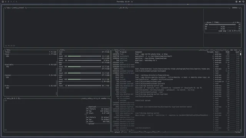Toggle net zero option
246x138 pixels.
95,99
